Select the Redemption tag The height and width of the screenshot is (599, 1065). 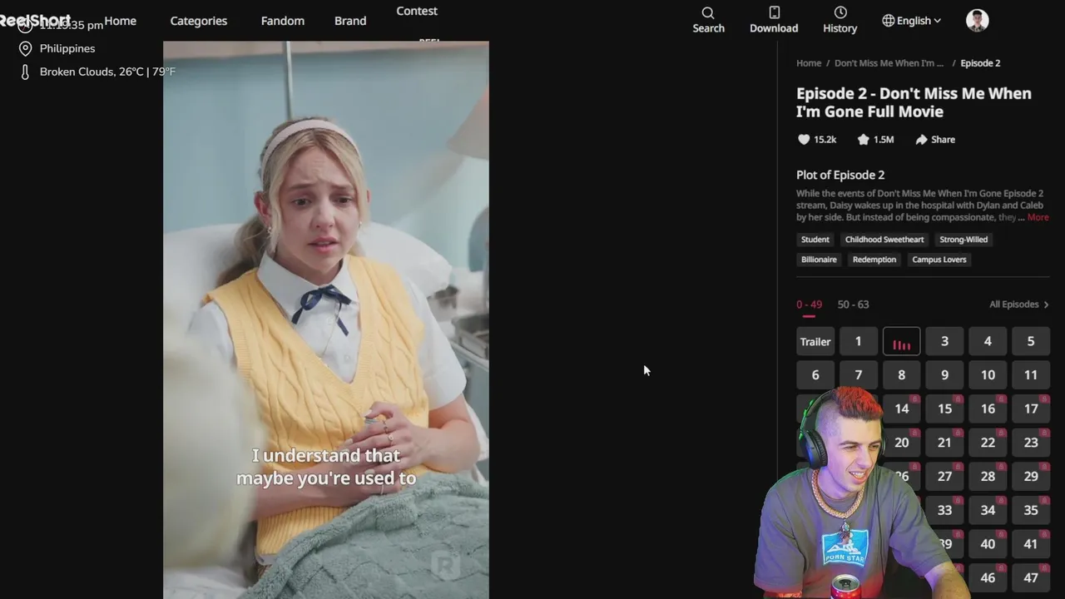[x=874, y=260]
